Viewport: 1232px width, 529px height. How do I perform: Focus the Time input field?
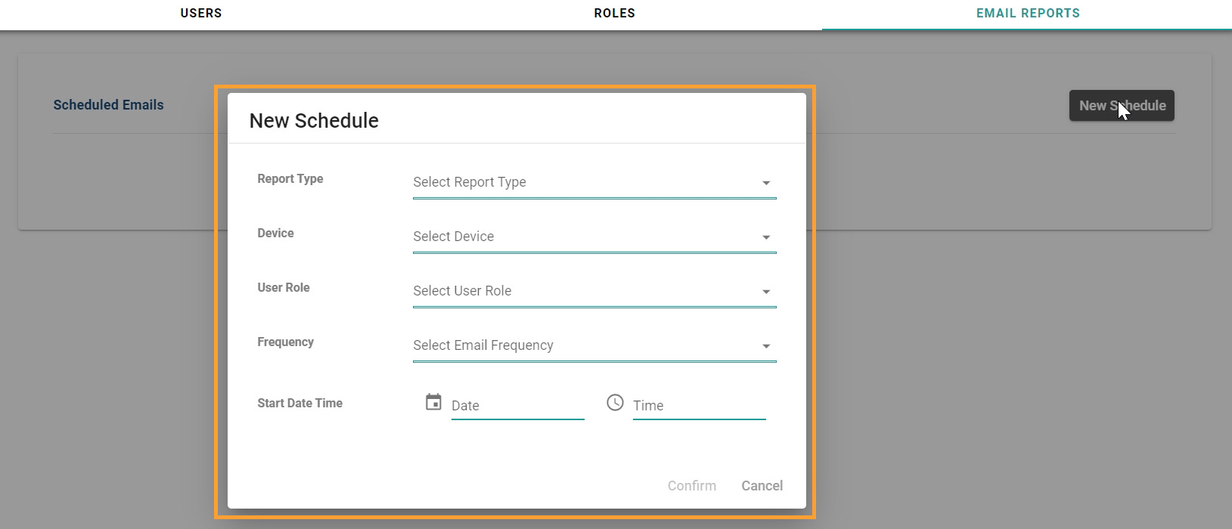[699, 406]
